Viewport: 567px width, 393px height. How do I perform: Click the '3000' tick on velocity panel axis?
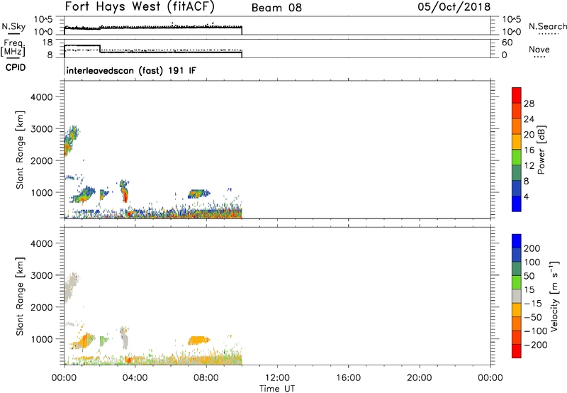click(x=41, y=275)
